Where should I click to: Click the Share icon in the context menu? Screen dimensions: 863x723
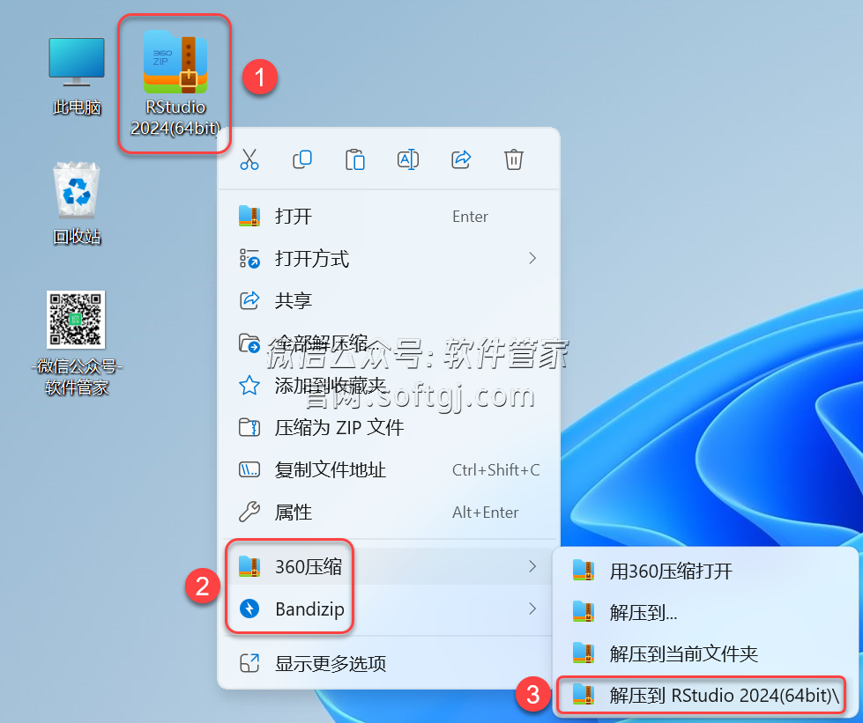click(x=461, y=159)
